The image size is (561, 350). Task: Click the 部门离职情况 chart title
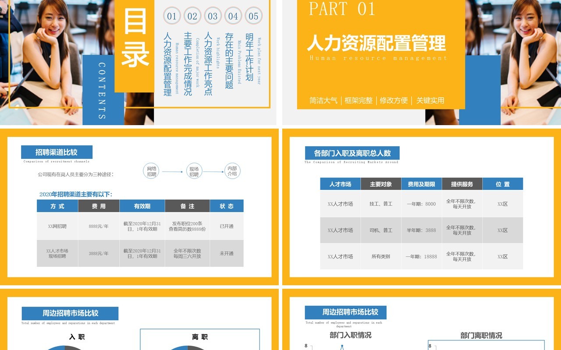pos(481,336)
